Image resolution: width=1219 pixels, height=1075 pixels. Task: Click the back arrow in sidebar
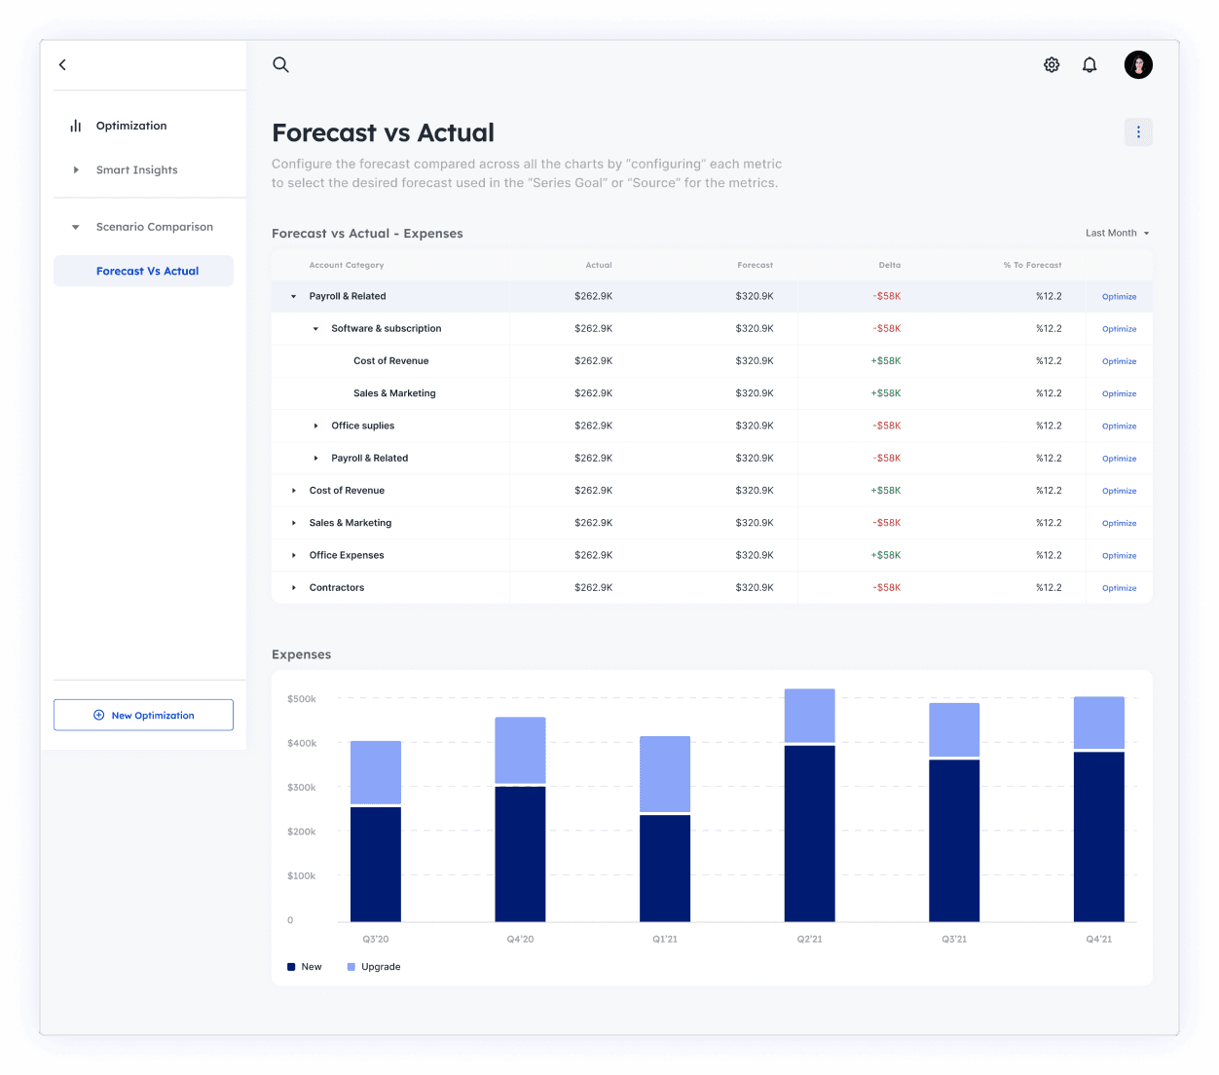tap(62, 64)
